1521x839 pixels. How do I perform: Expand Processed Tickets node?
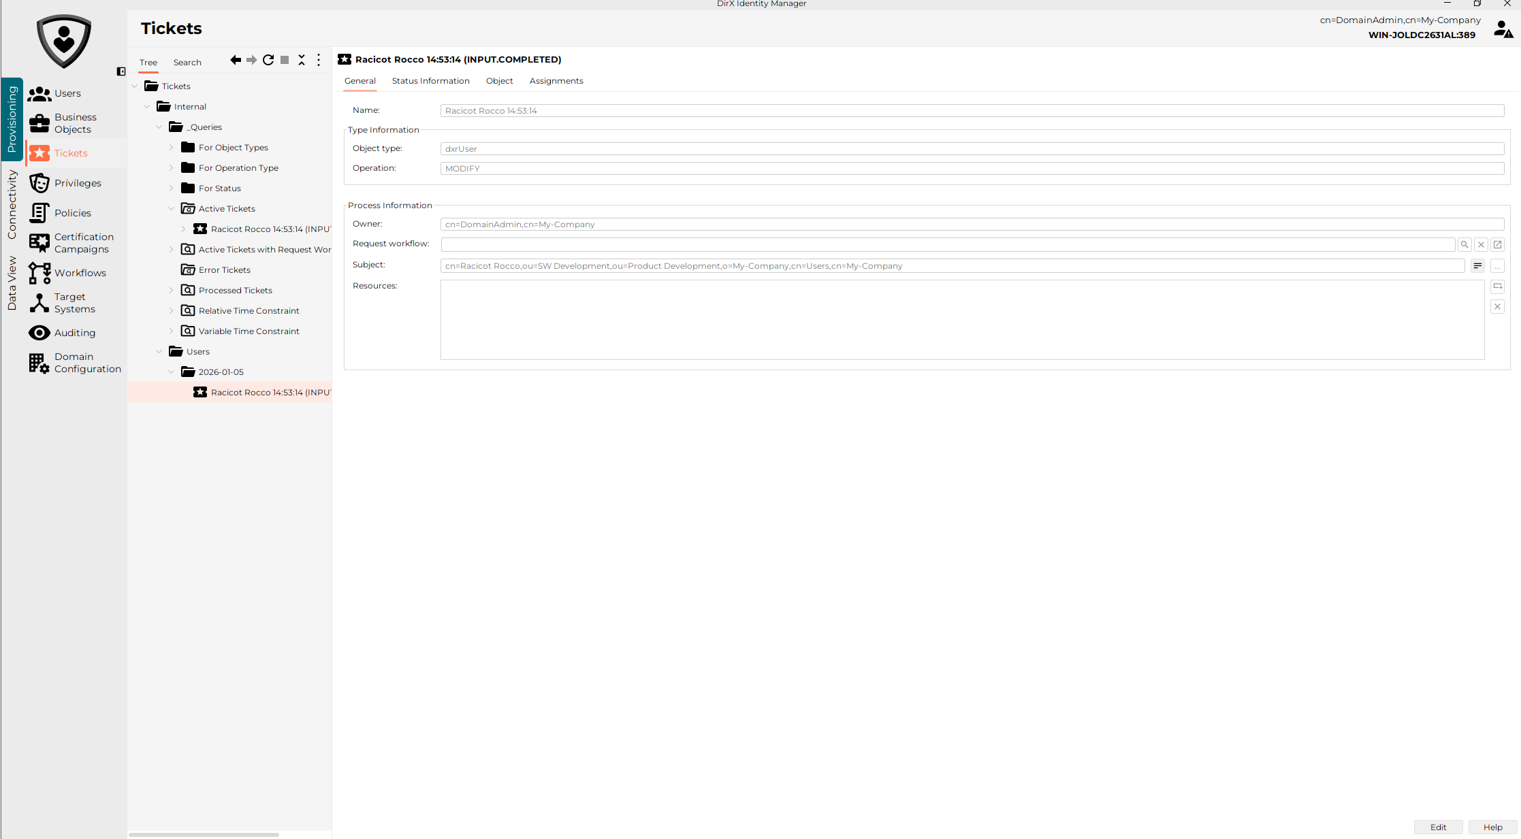pos(172,291)
